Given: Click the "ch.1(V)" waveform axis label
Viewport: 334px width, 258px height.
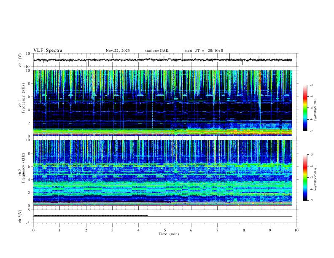Looking at the screenshot, I should pos(20,60).
